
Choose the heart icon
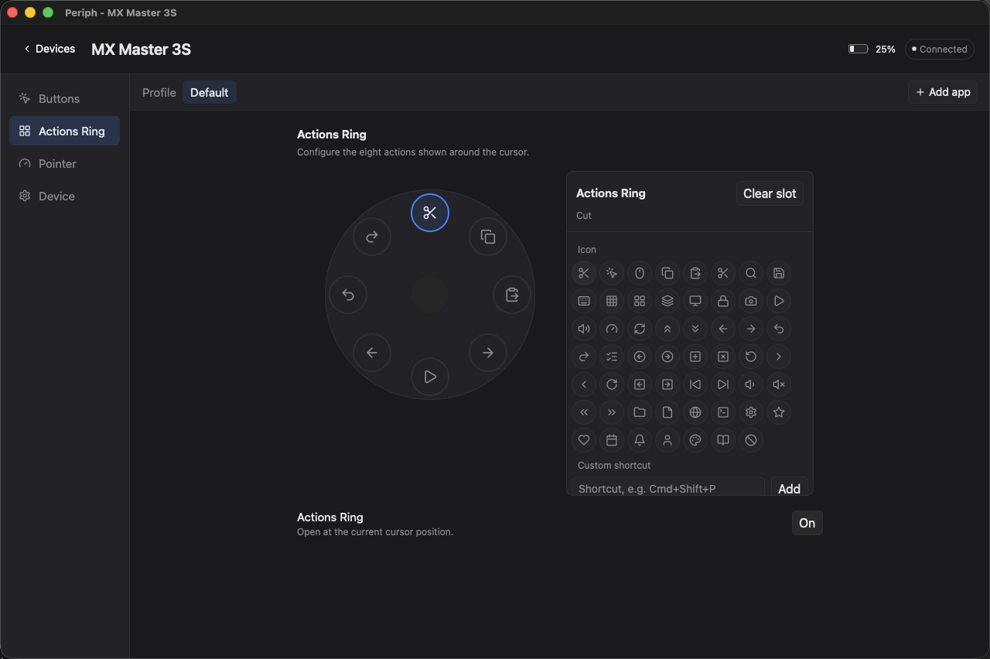pyautogui.click(x=584, y=440)
